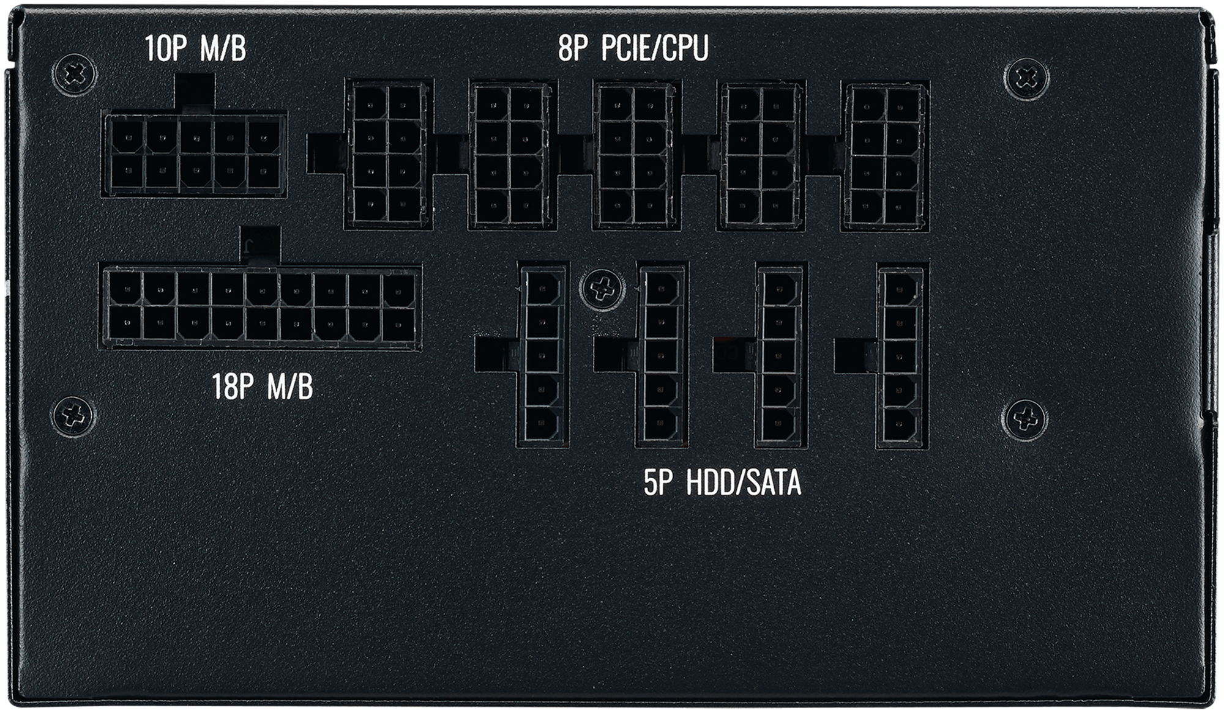Screen dimensions: 1224x713
Task: Click the 18P M/B label text
Action: [x=263, y=386]
